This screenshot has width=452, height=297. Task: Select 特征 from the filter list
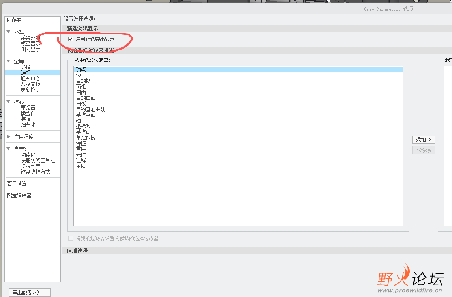click(x=80, y=143)
